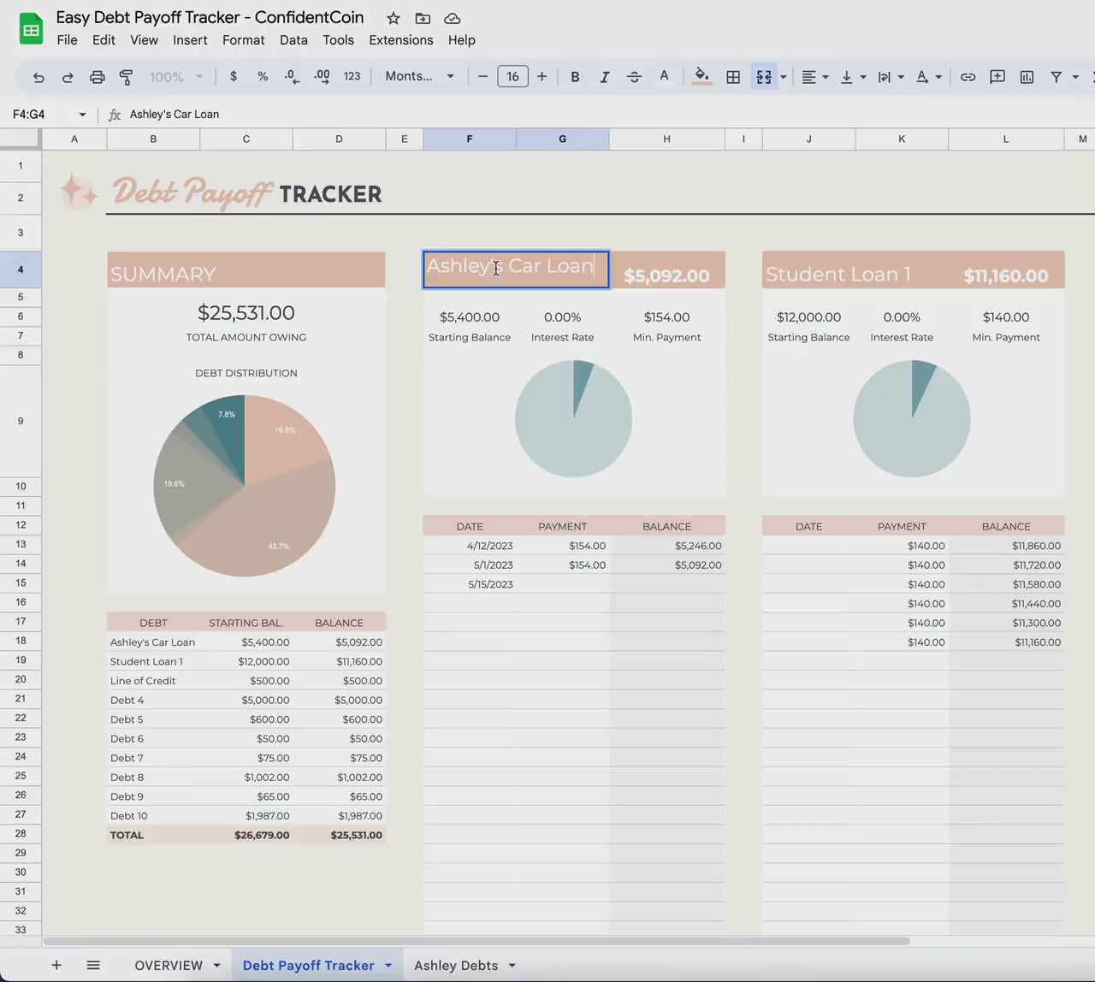Screen dimensions: 1095x982
Task: Select the Paint format tool
Action: [x=126, y=77]
